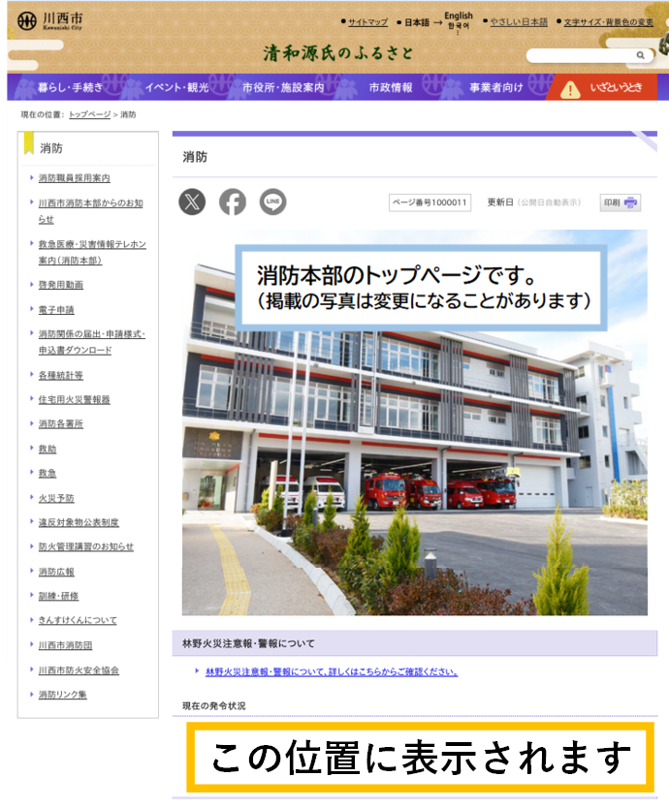Open the サイトマップ link

point(367,22)
